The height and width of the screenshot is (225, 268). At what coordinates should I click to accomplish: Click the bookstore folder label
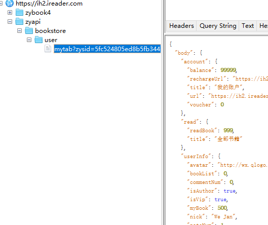51,31
